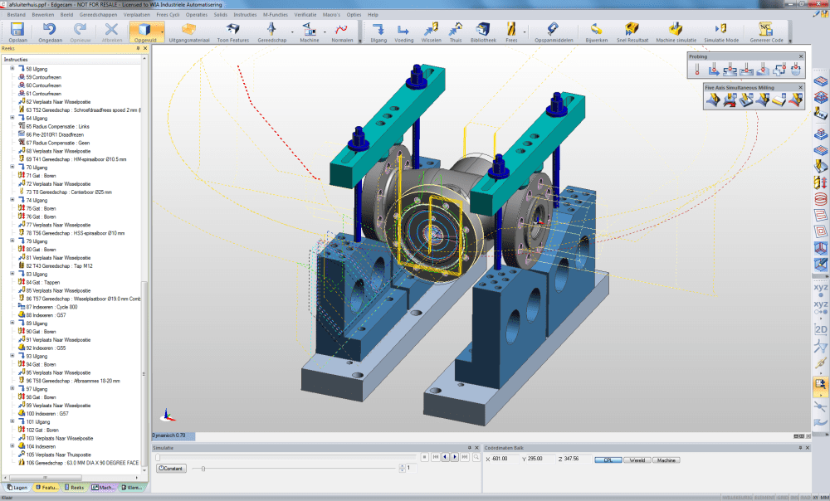Click the upper xyz icon in right sidebar
The image size is (830, 501).
(821, 290)
